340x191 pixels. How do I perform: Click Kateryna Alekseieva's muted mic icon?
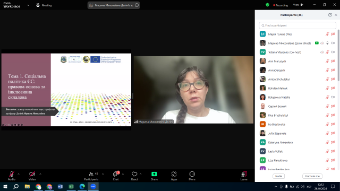[x=327, y=143]
